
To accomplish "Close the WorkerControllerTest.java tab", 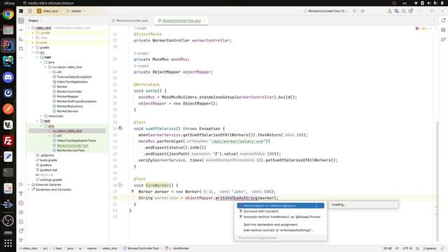I will (204, 20).
